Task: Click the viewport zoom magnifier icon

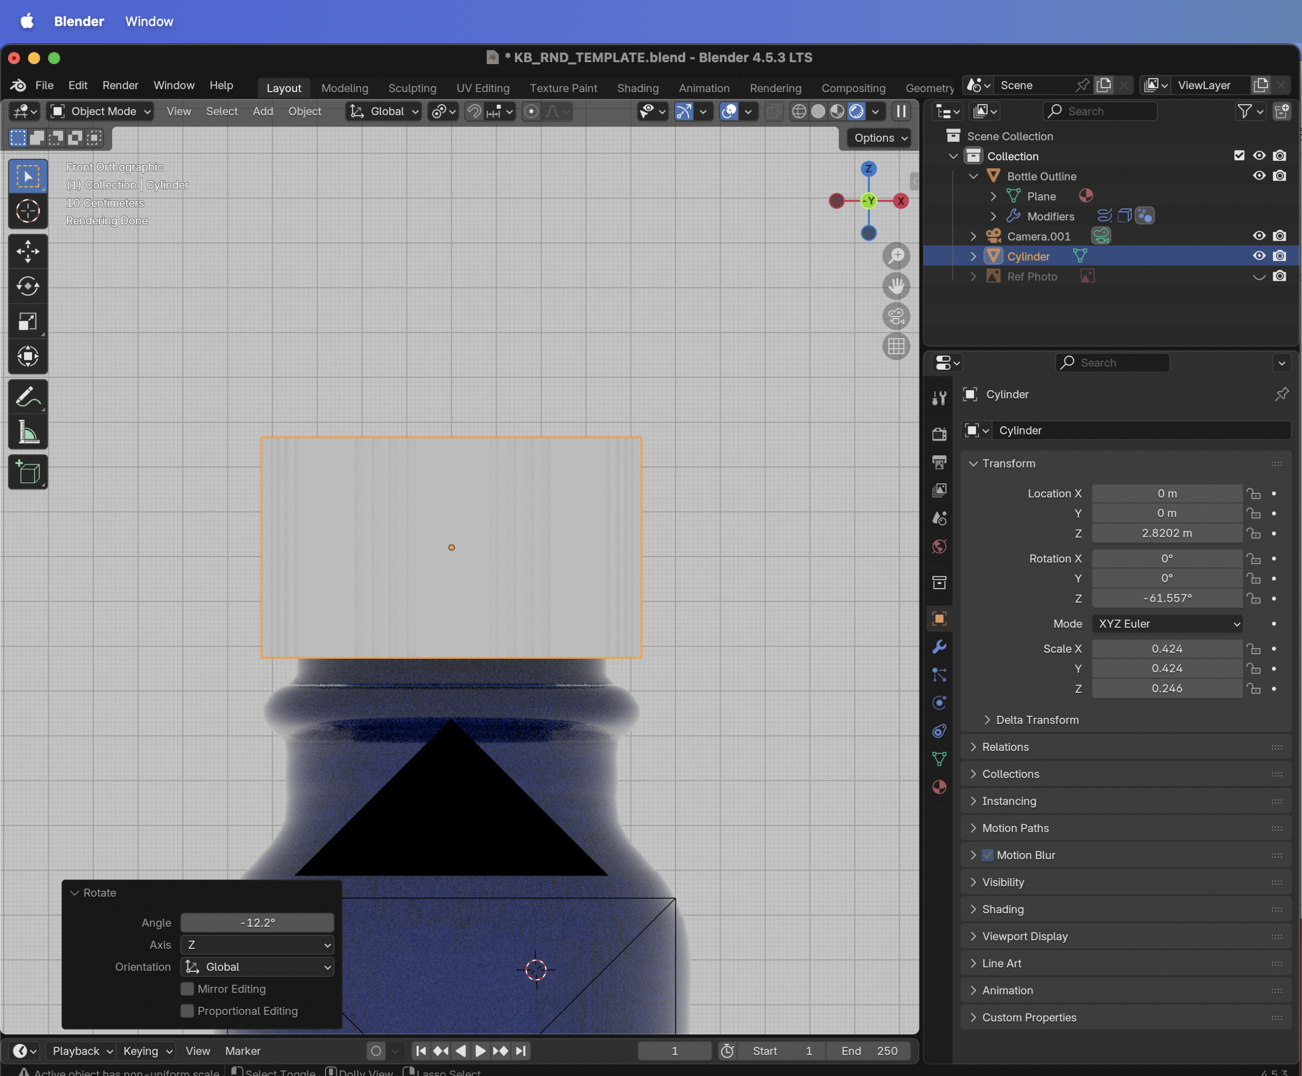Action: tap(896, 255)
